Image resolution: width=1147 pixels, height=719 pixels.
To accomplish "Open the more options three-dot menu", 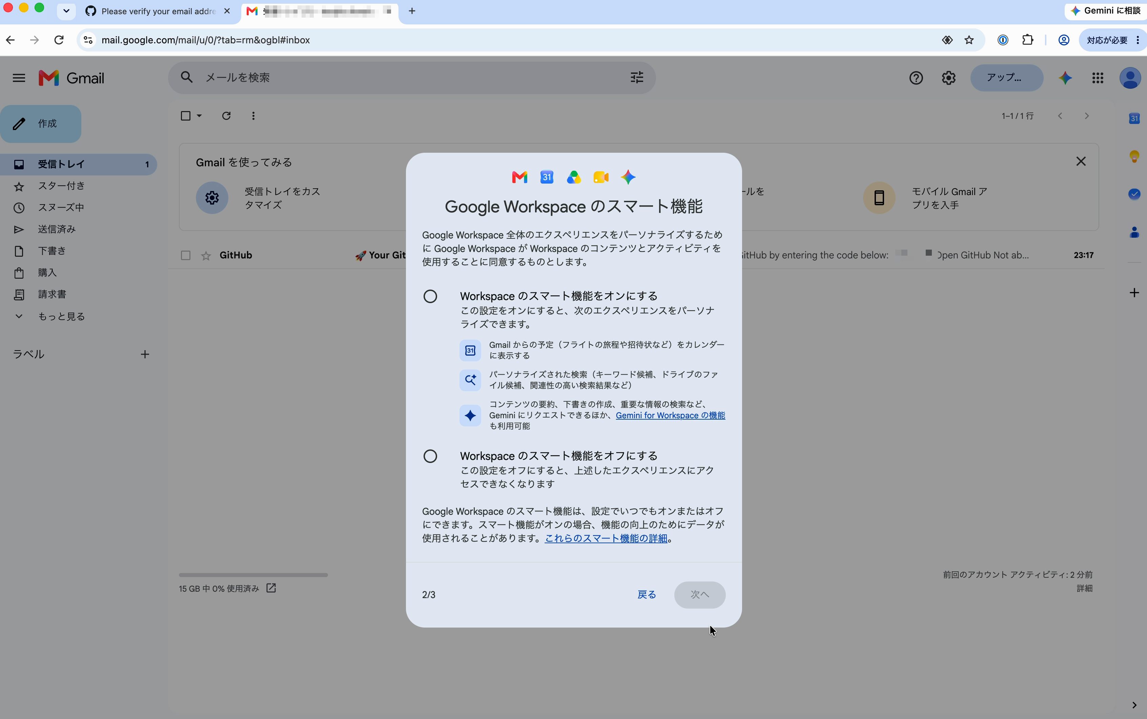I will (x=253, y=115).
